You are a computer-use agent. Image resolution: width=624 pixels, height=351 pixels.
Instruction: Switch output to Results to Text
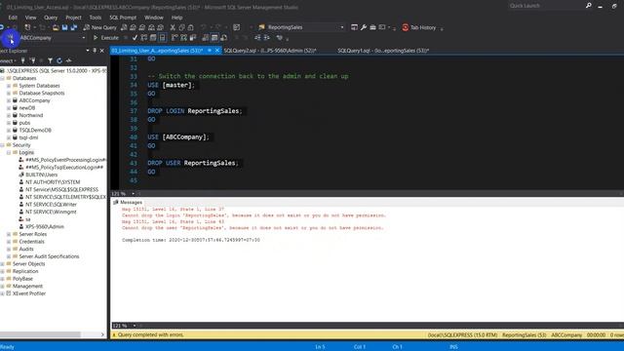pyautogui.click(x=205, y=38)
